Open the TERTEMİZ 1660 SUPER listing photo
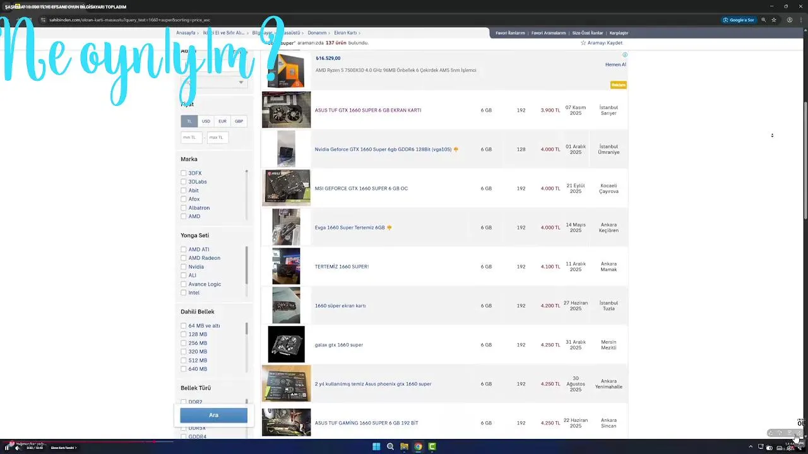Image resolution: width=808 pixels, height=454 pixels. [287, 266]
